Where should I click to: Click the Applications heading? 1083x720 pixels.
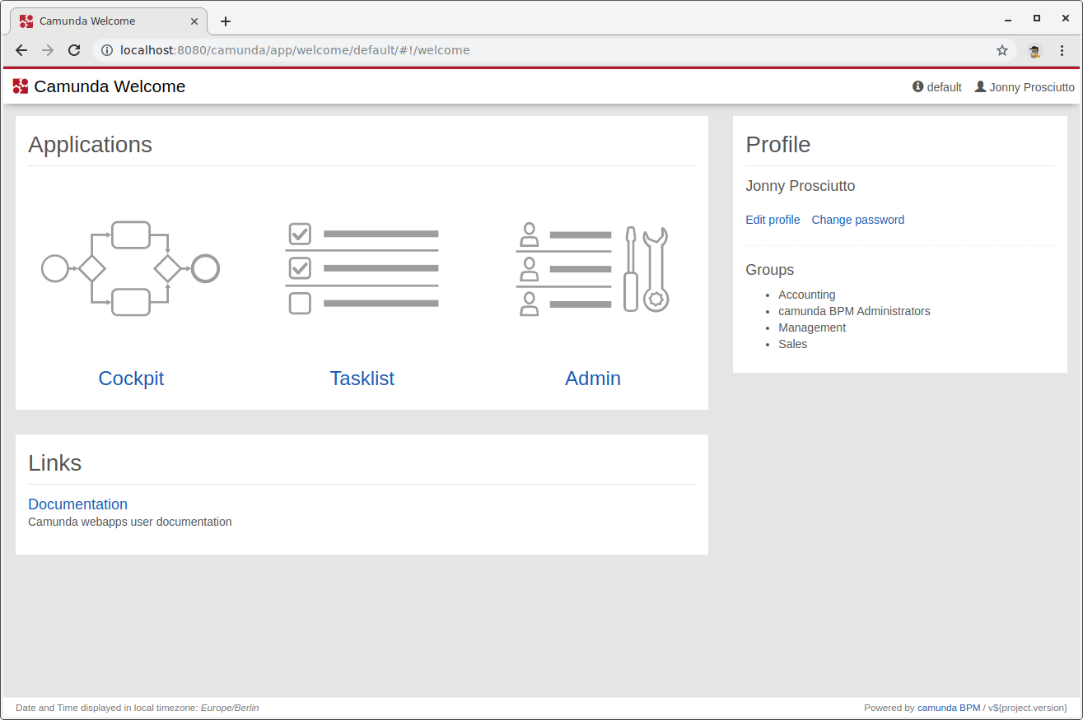[90, 145]
